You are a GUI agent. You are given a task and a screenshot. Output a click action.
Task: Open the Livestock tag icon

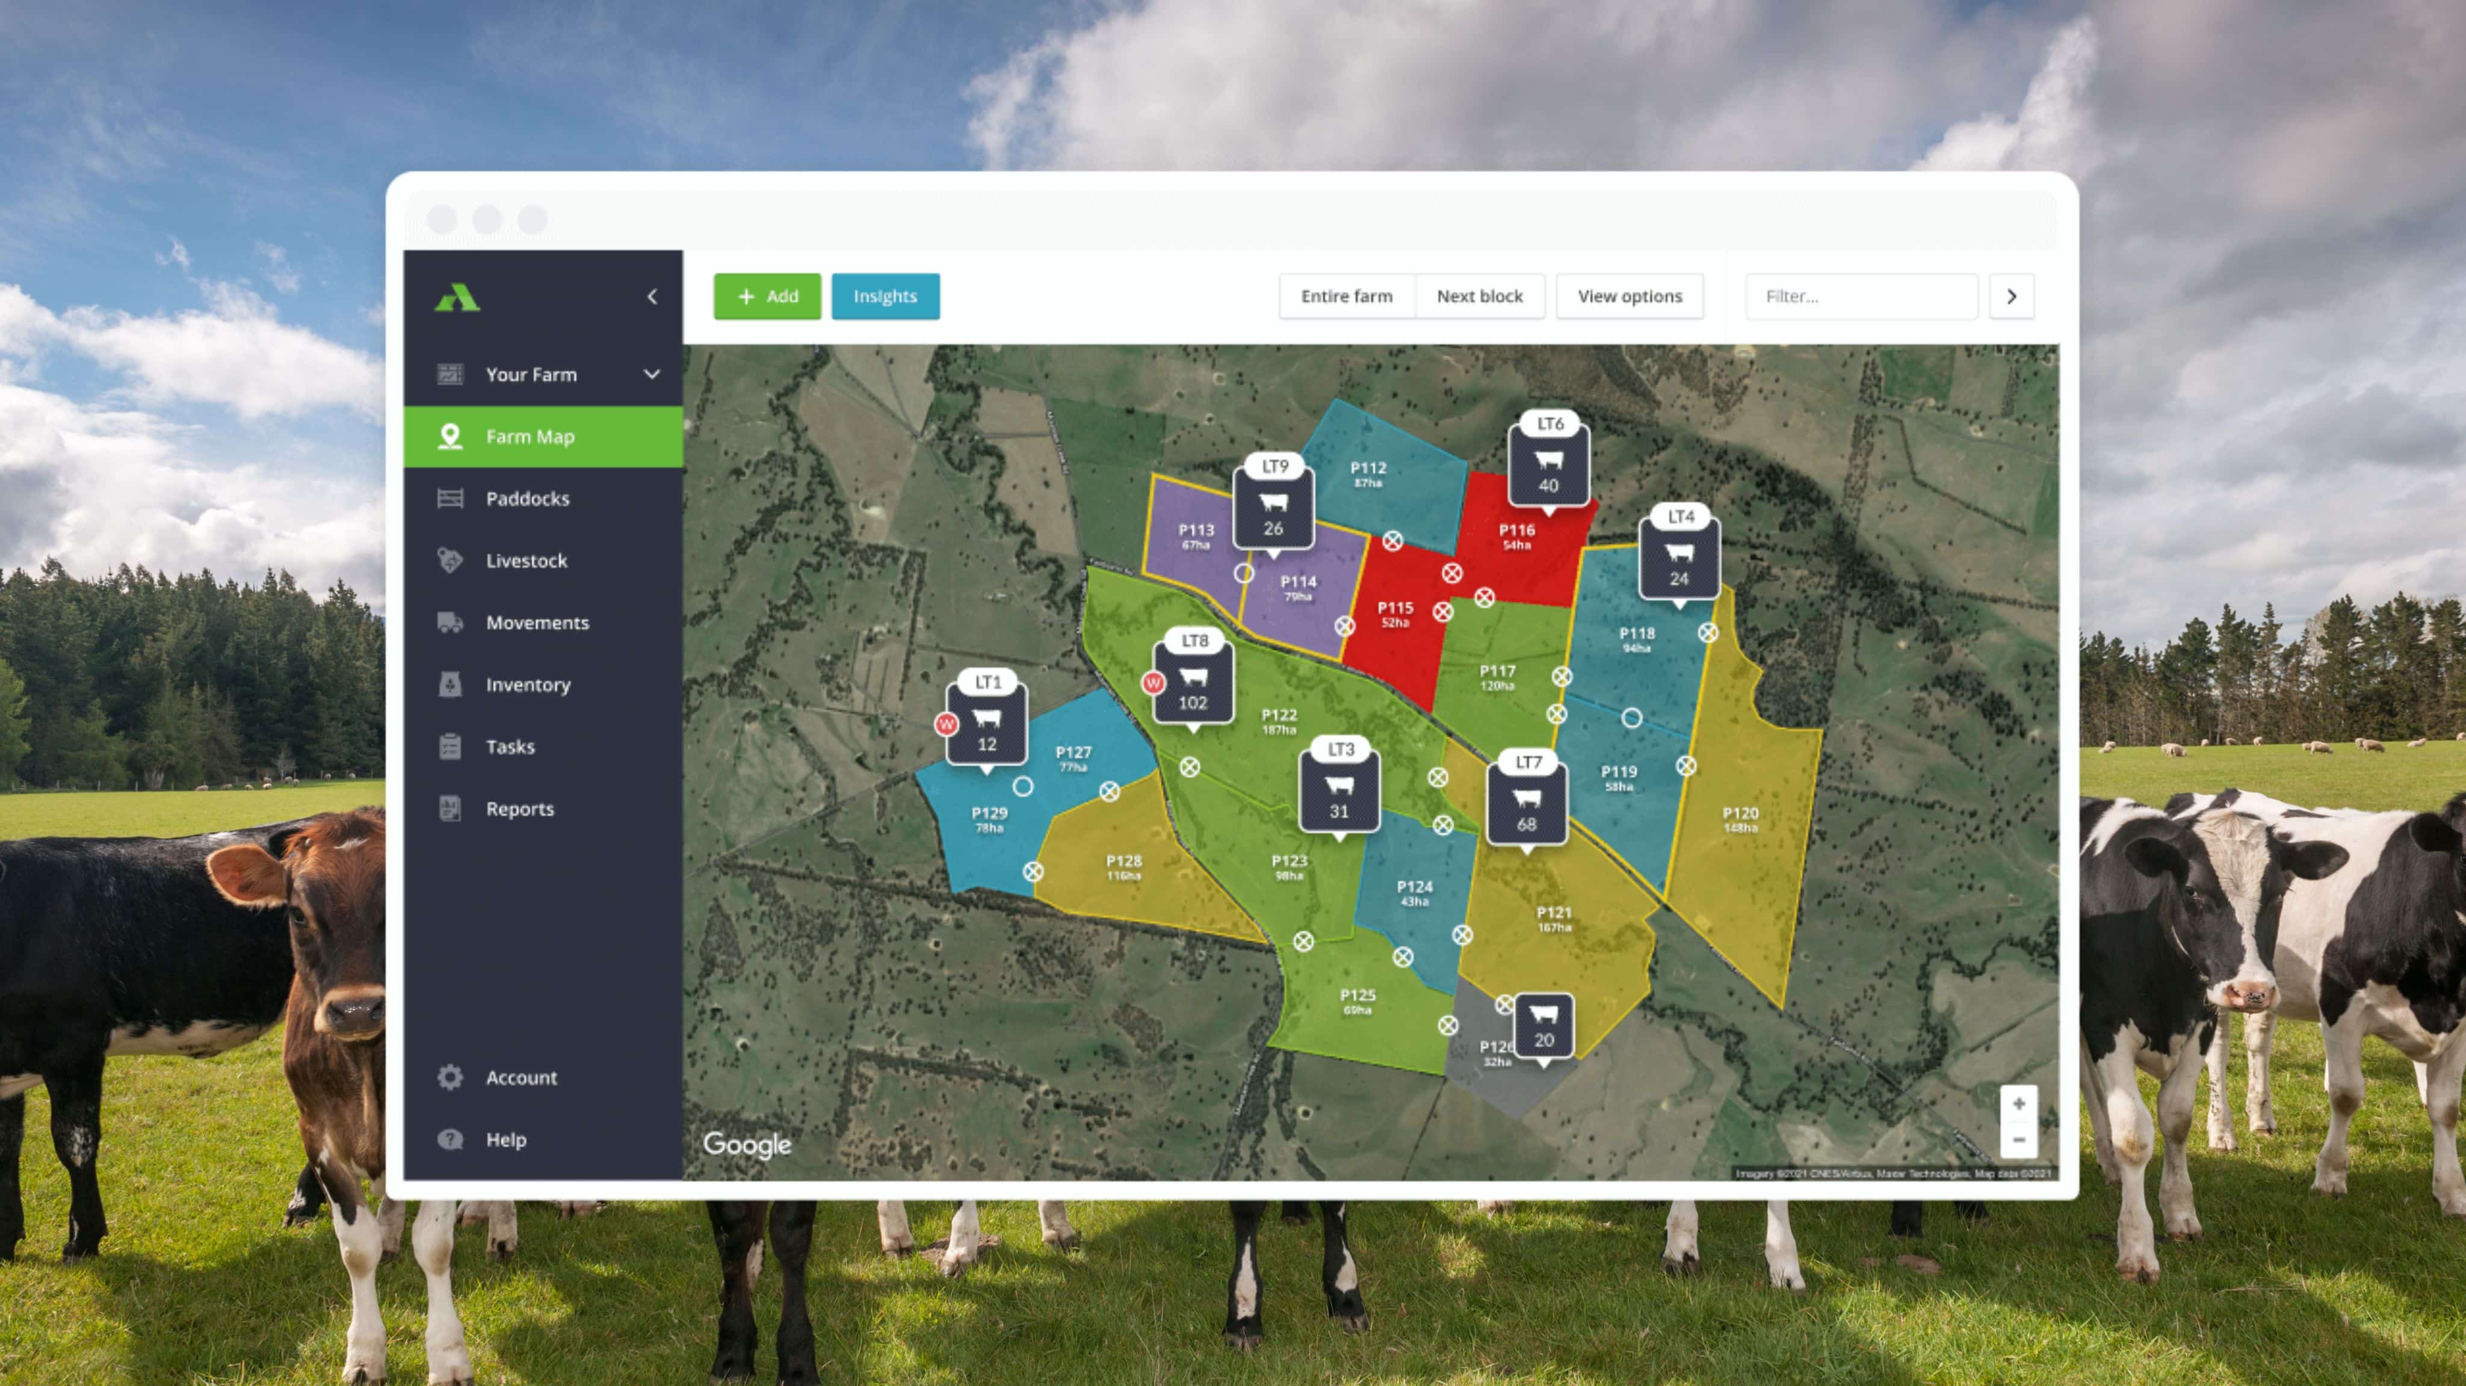coord(450,560)
